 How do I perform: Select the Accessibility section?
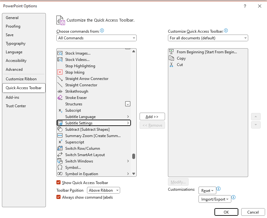24,61
